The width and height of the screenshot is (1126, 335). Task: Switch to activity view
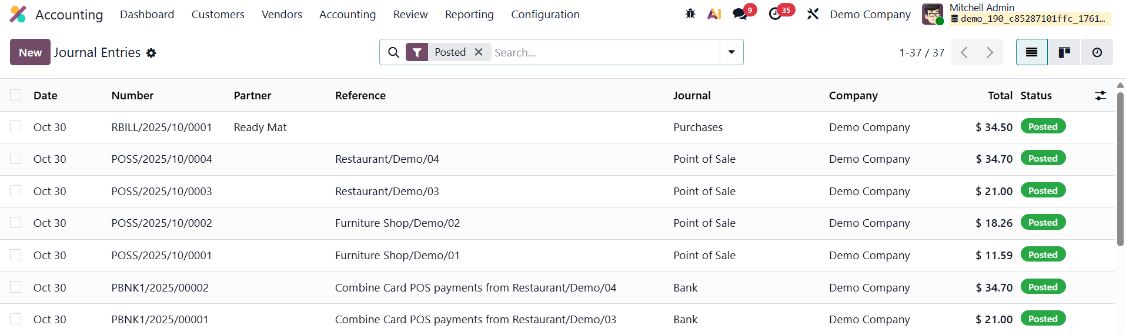coord(1097,52)
